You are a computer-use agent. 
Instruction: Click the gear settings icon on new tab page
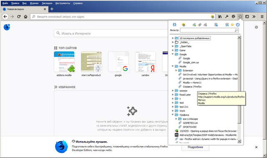click(256, 27)
